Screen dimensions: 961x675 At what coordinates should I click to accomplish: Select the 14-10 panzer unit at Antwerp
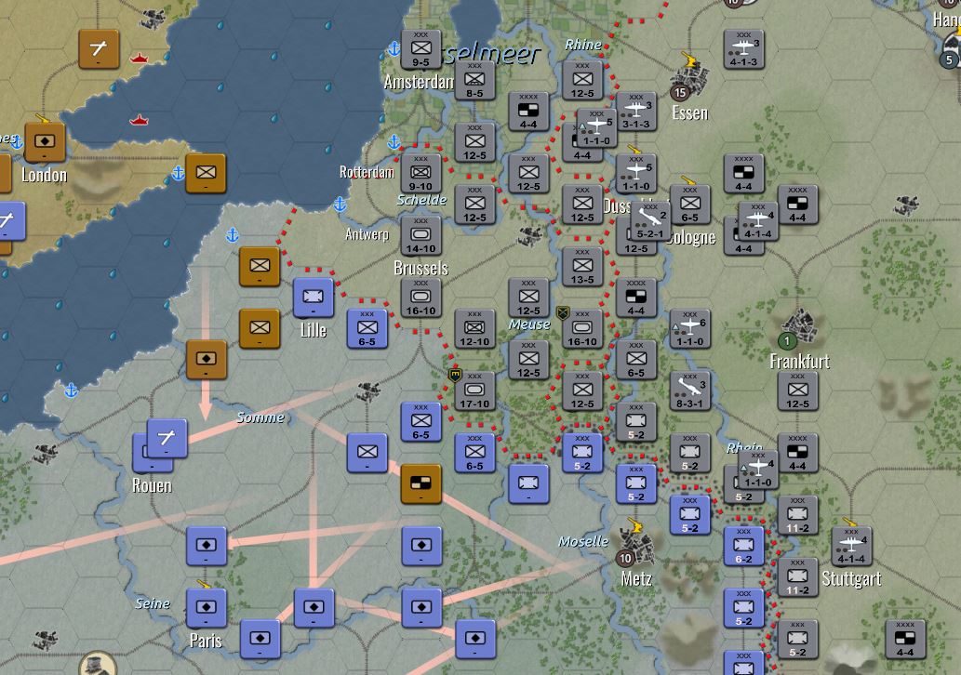point(420,236)
